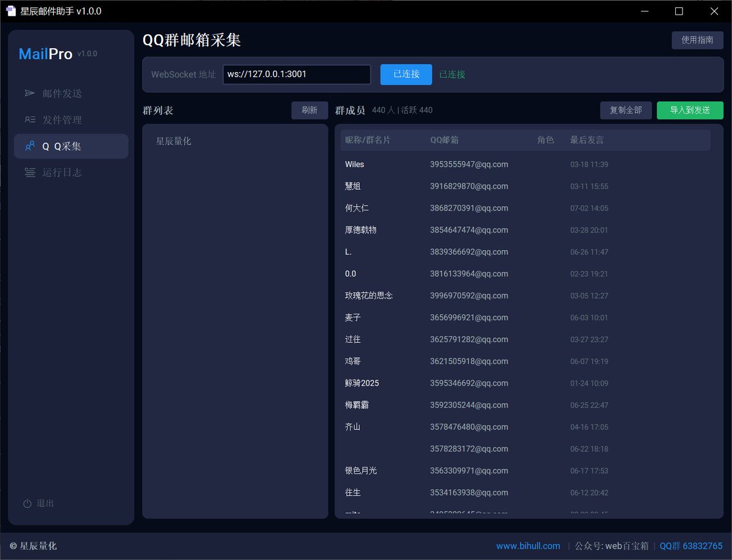
Task: Click the 公众号: web百宝箱 footer text
Action: 611,546
